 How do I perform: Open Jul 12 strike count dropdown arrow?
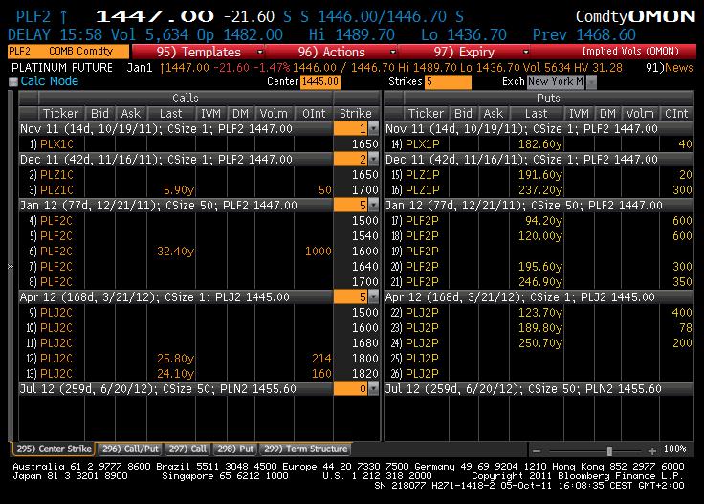[374, 389]
